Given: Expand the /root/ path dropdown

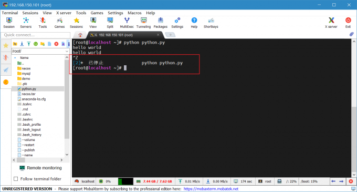Looking at the screenshot, I should click(x=67, y=51).
